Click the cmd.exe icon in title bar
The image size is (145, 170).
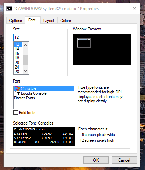click(9, 9)
